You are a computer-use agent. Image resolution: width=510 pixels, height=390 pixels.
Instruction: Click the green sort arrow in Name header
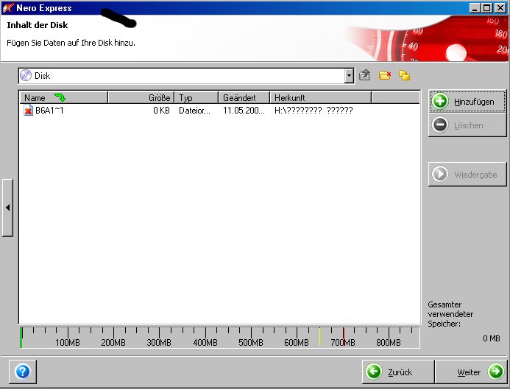tap(60, 97)
